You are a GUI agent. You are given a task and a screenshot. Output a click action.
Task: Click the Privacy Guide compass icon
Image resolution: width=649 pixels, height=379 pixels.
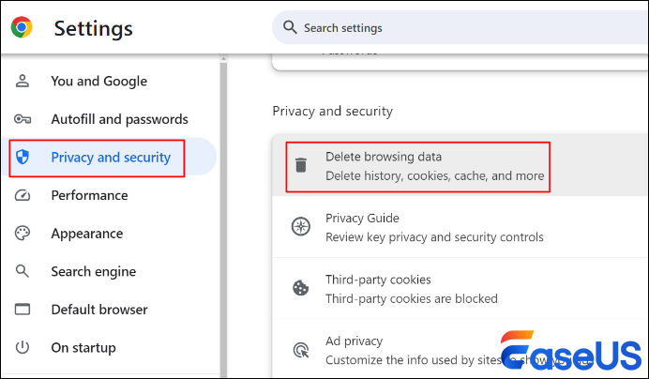pyautogui.click(x=301, y=227)
